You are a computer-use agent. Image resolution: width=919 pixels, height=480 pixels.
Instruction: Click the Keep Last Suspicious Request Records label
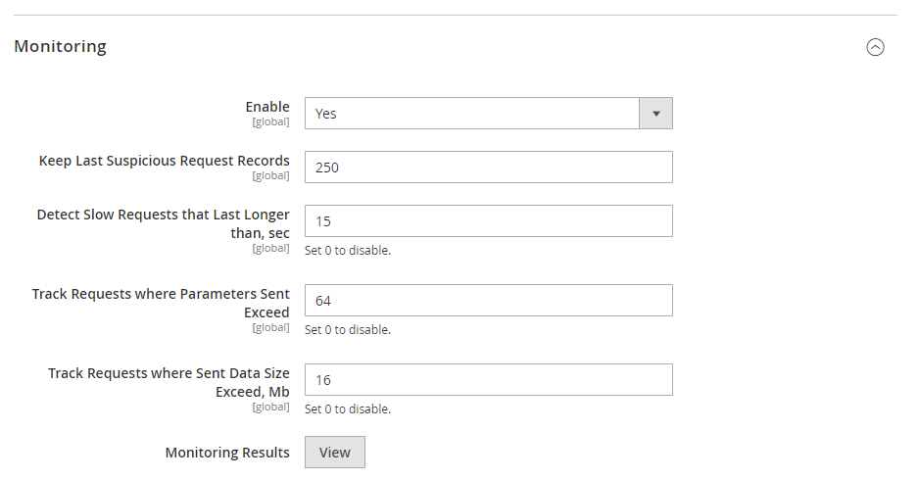(x=165, y=160)
